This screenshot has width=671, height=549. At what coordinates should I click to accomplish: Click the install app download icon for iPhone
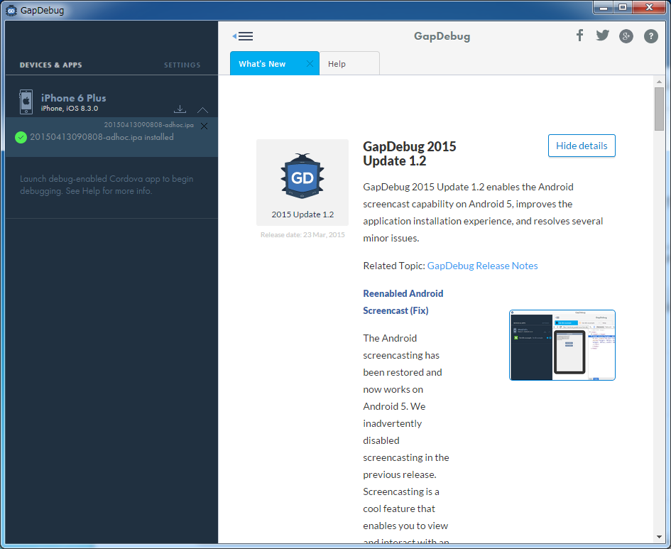click(x=180, y=109)
